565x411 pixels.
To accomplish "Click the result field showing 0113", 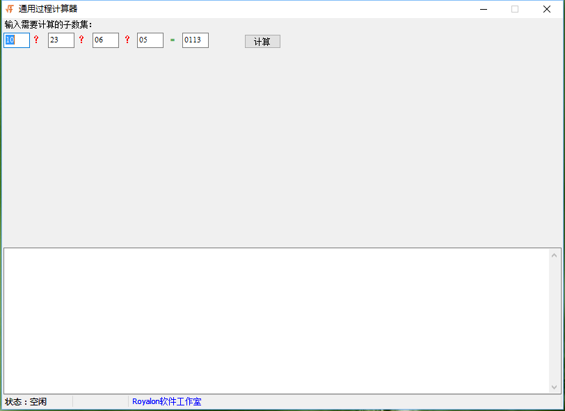I will tap(195, 40).
